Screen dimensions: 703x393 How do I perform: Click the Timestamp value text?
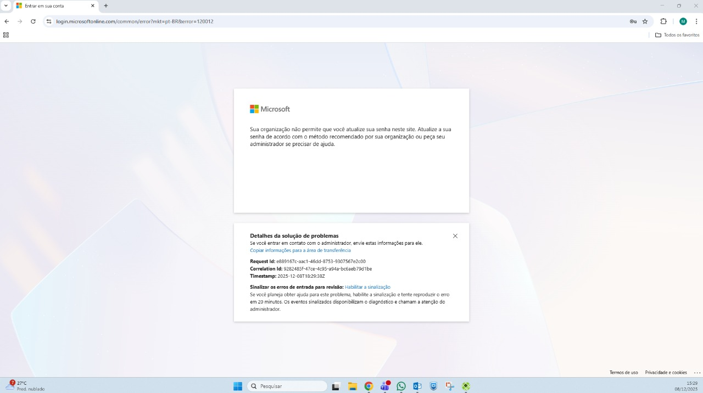coord(301,276)
